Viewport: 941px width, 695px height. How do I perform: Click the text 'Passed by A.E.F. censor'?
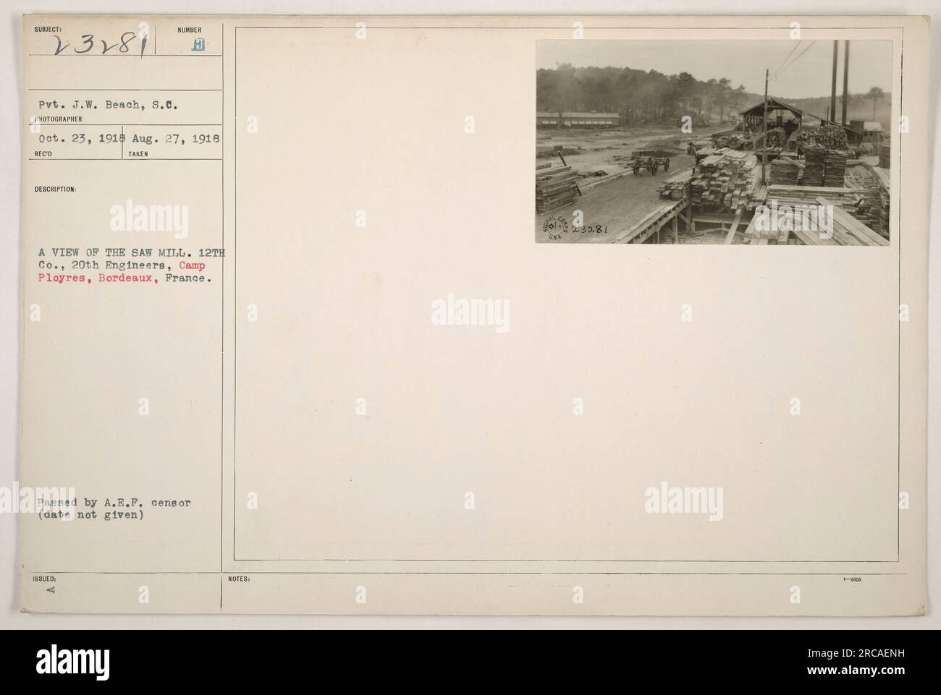[x=116, y=503]
